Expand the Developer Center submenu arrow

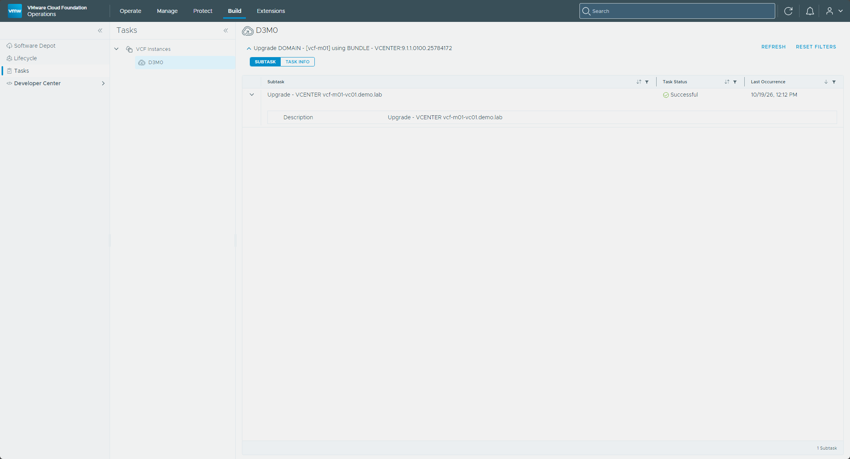click(103, 83)
